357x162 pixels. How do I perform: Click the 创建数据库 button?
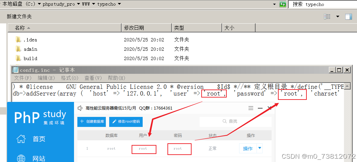[x=92, y=122]
